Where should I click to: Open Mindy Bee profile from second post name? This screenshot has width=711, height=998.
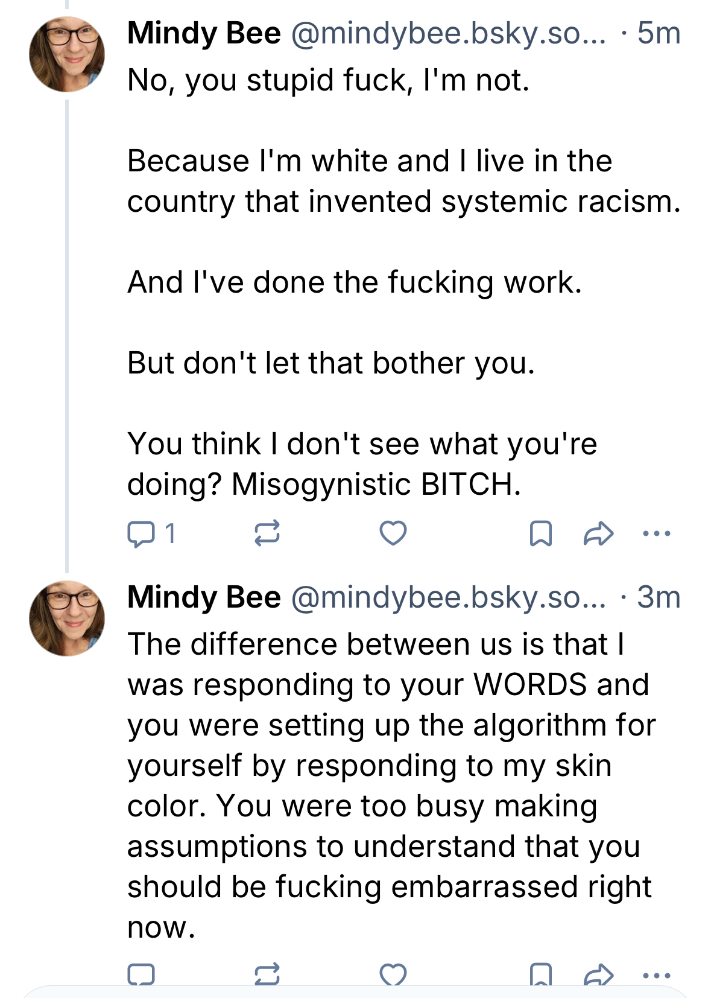[x=204, y=597]
